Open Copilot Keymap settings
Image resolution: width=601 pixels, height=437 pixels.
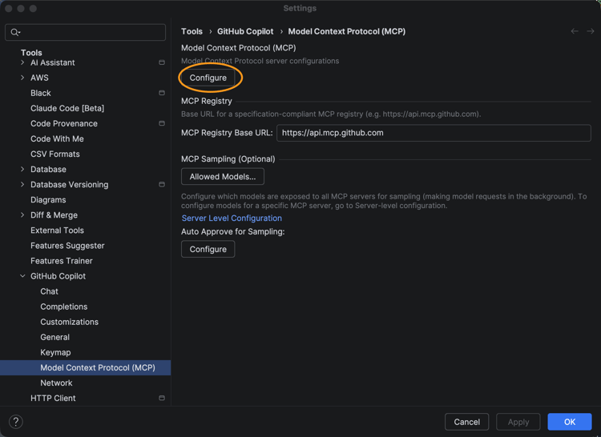coord(55,352)
